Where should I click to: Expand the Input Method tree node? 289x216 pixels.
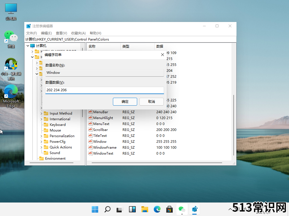click(x=41, y=113)
